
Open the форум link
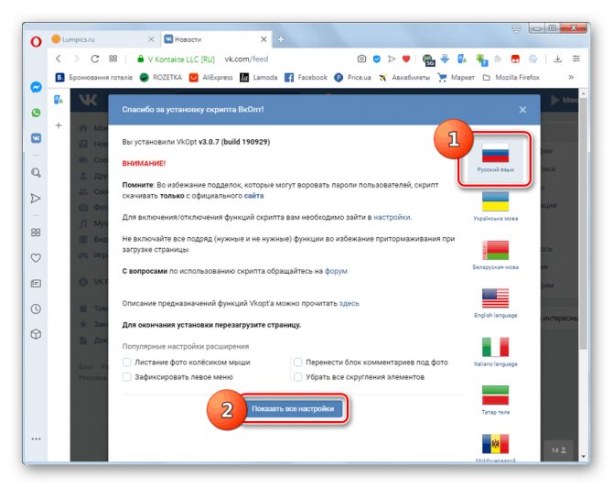pyautogui.click(x=336, y=271)
